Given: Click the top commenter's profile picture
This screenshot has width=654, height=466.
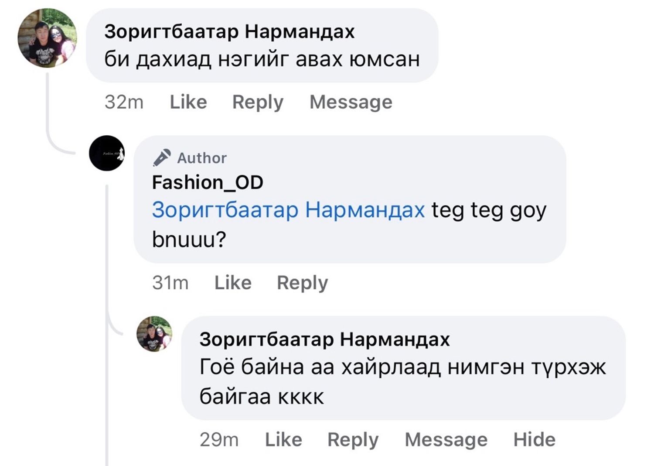Looking at the screenshot, I should coord(47,38).
